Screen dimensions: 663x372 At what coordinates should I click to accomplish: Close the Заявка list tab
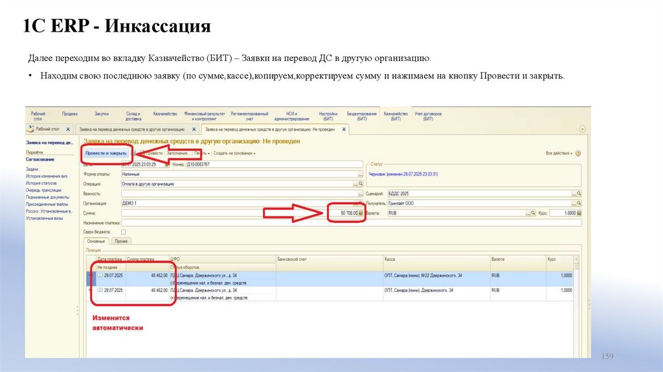(x=194, y=130)
